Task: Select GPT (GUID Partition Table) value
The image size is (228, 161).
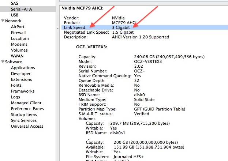Action: tap(160, 109)
